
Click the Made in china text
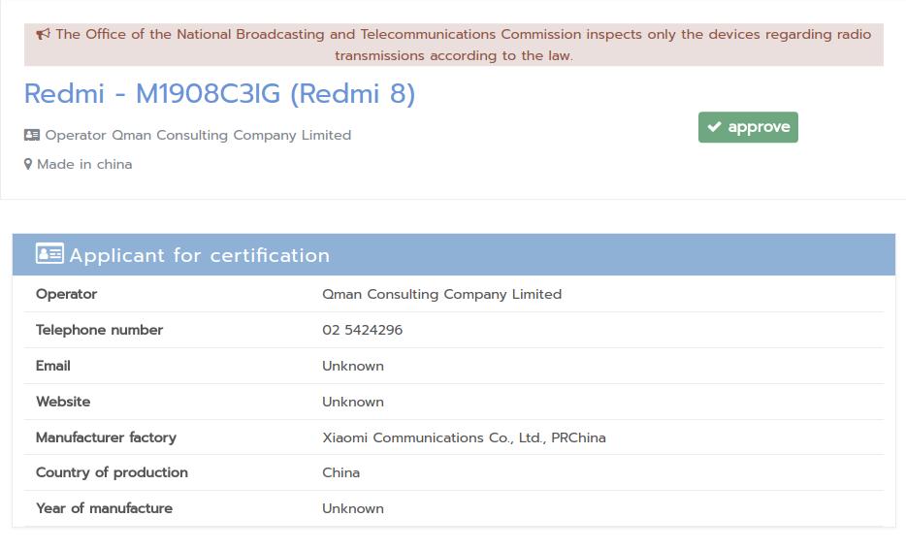pyautogui.click(x=84, y=165)
